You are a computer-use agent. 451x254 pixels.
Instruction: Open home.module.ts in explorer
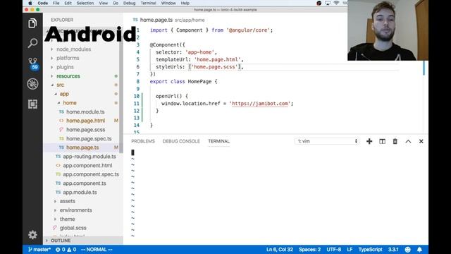coord(85,111)
